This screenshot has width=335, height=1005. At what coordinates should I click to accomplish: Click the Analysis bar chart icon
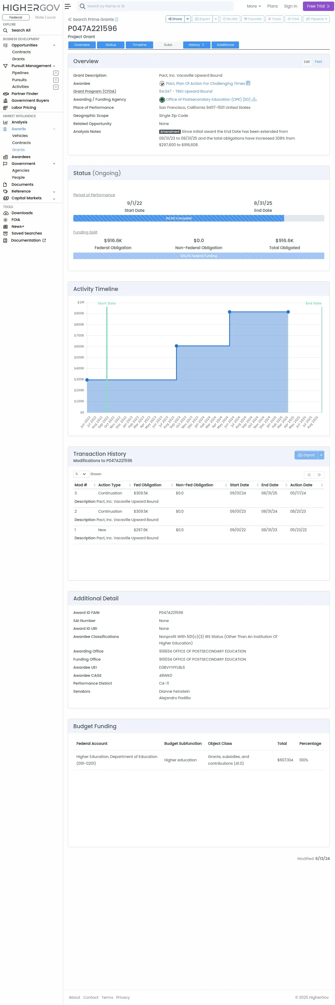pyautogui.click(x=5, y=122)
